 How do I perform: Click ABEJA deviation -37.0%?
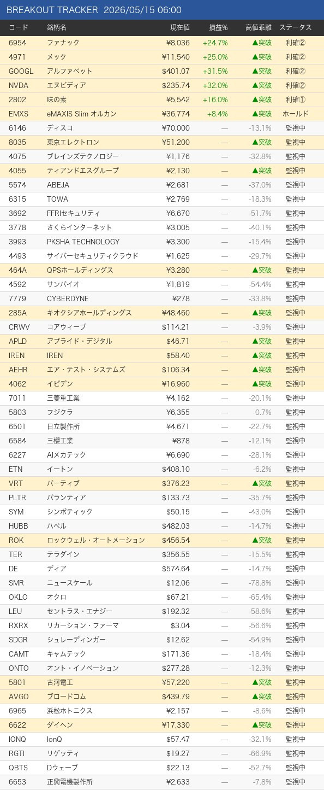[260, 185]
